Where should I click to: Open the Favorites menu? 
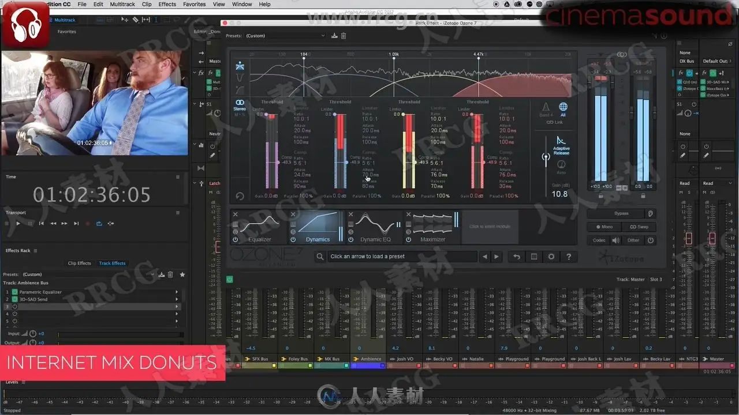(x=195, y=4)
